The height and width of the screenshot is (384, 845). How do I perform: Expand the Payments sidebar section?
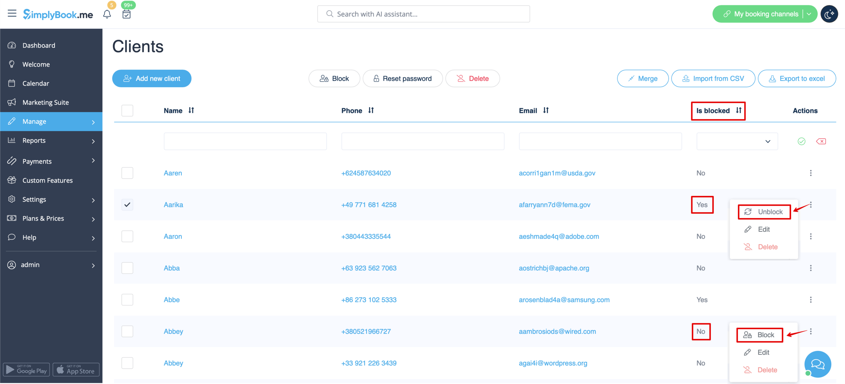coord(51,161)
